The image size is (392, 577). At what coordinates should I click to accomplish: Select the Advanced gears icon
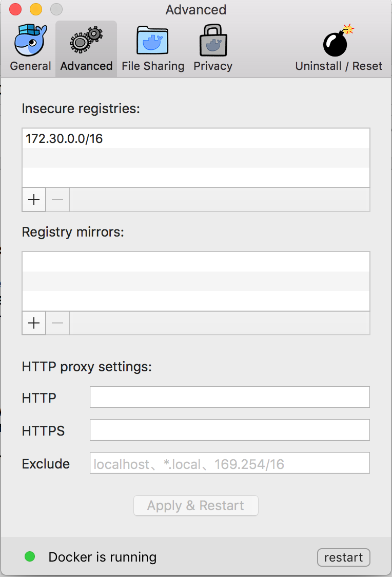click(x=86, y=40)
